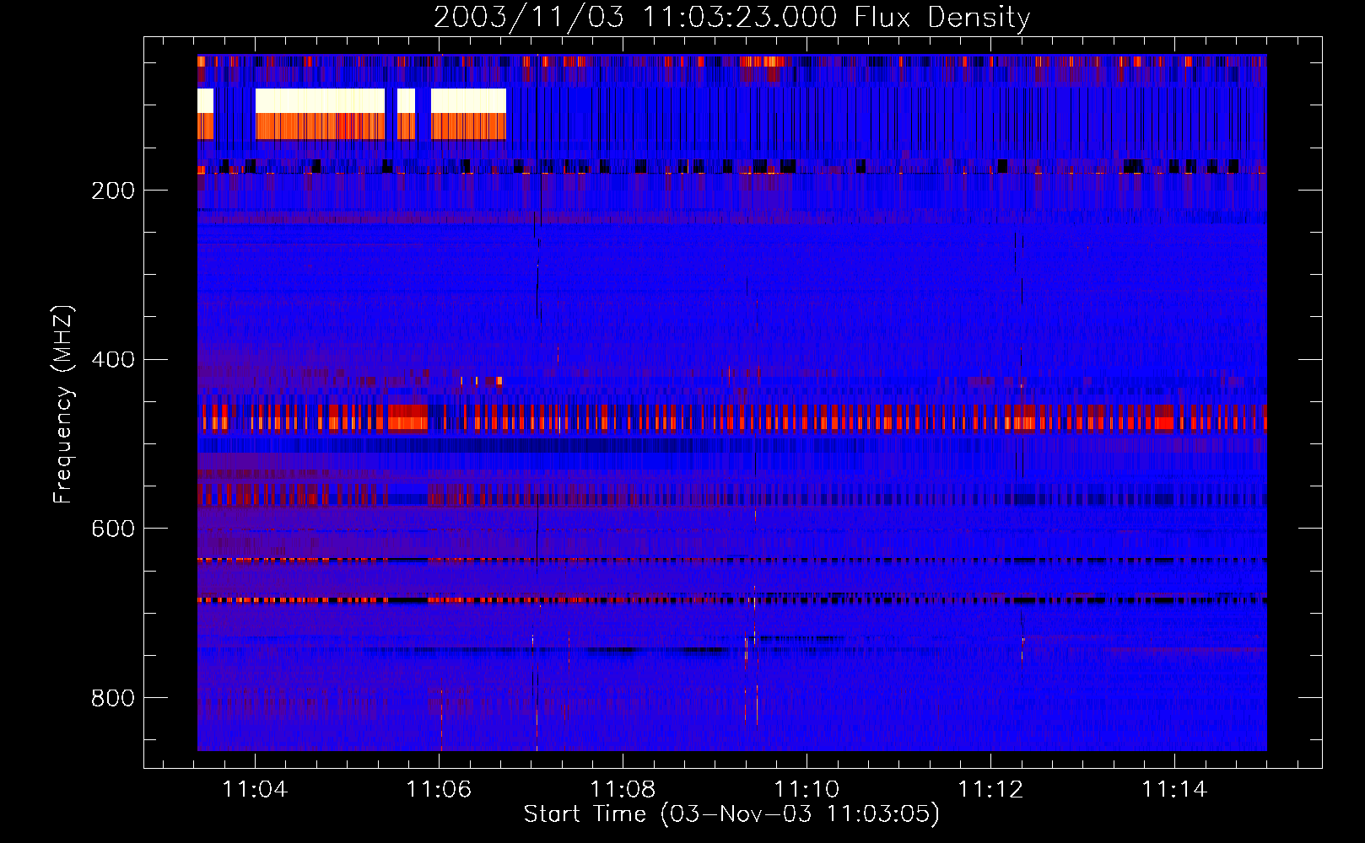Select the 800 frequency tick label

113,698
